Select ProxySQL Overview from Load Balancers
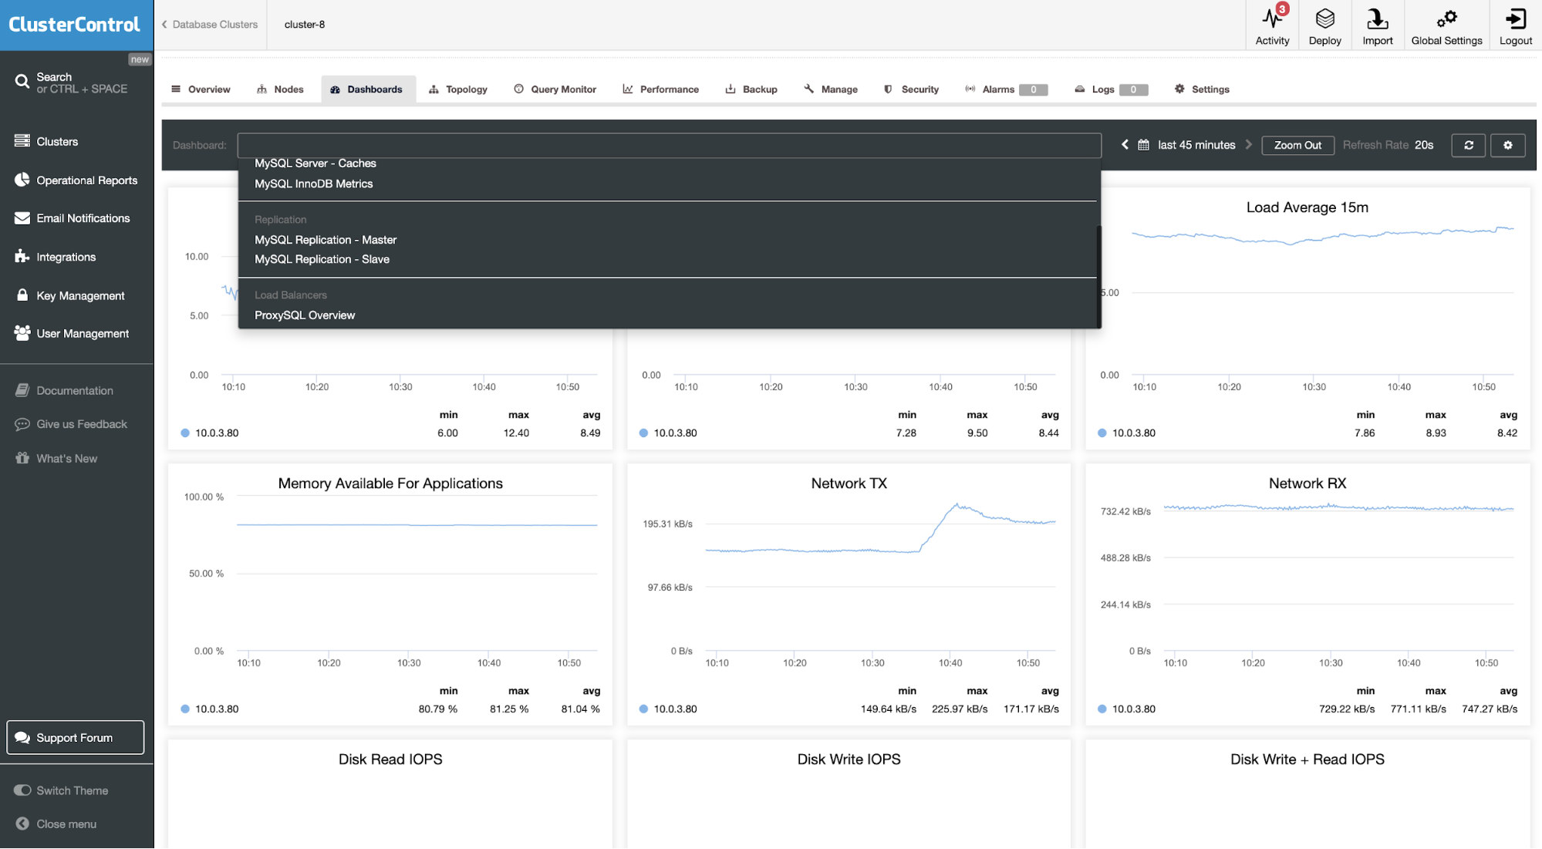 pyautogui.click(x=304, y=314)
